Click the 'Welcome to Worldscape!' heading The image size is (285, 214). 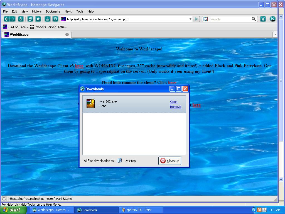coord(139,49)
